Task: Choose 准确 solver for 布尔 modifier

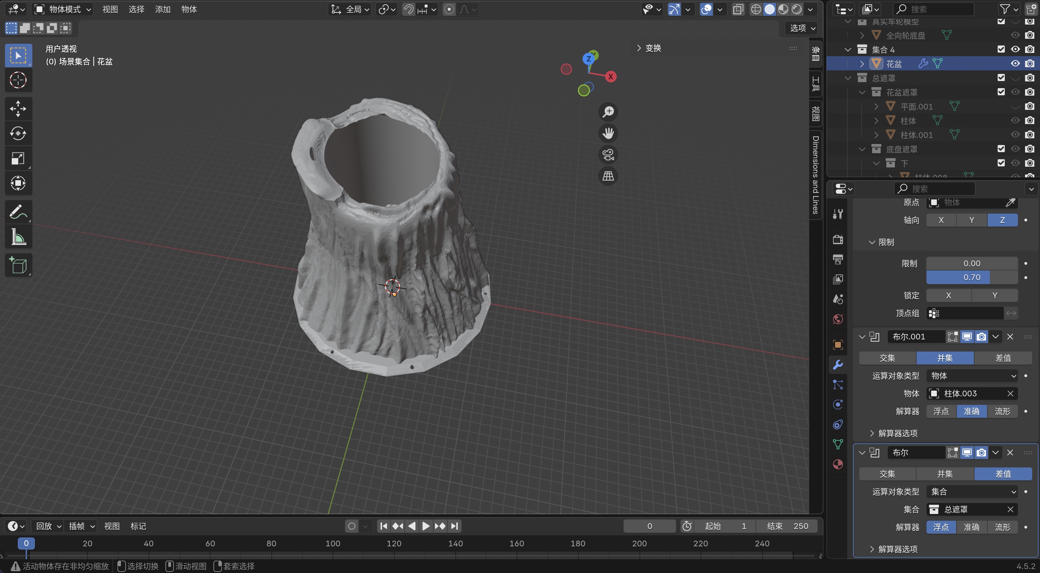Action: 971,527
